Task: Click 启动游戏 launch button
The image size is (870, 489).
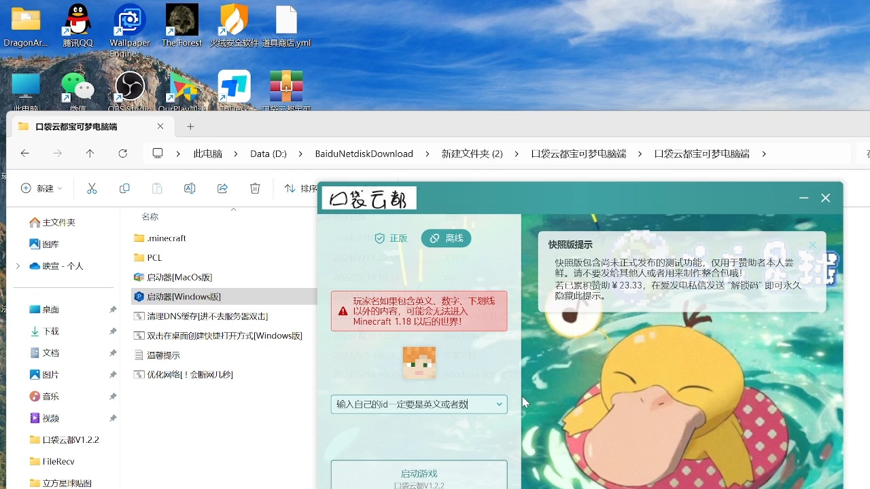Action: pyautogui.click(x=419, y=475)
